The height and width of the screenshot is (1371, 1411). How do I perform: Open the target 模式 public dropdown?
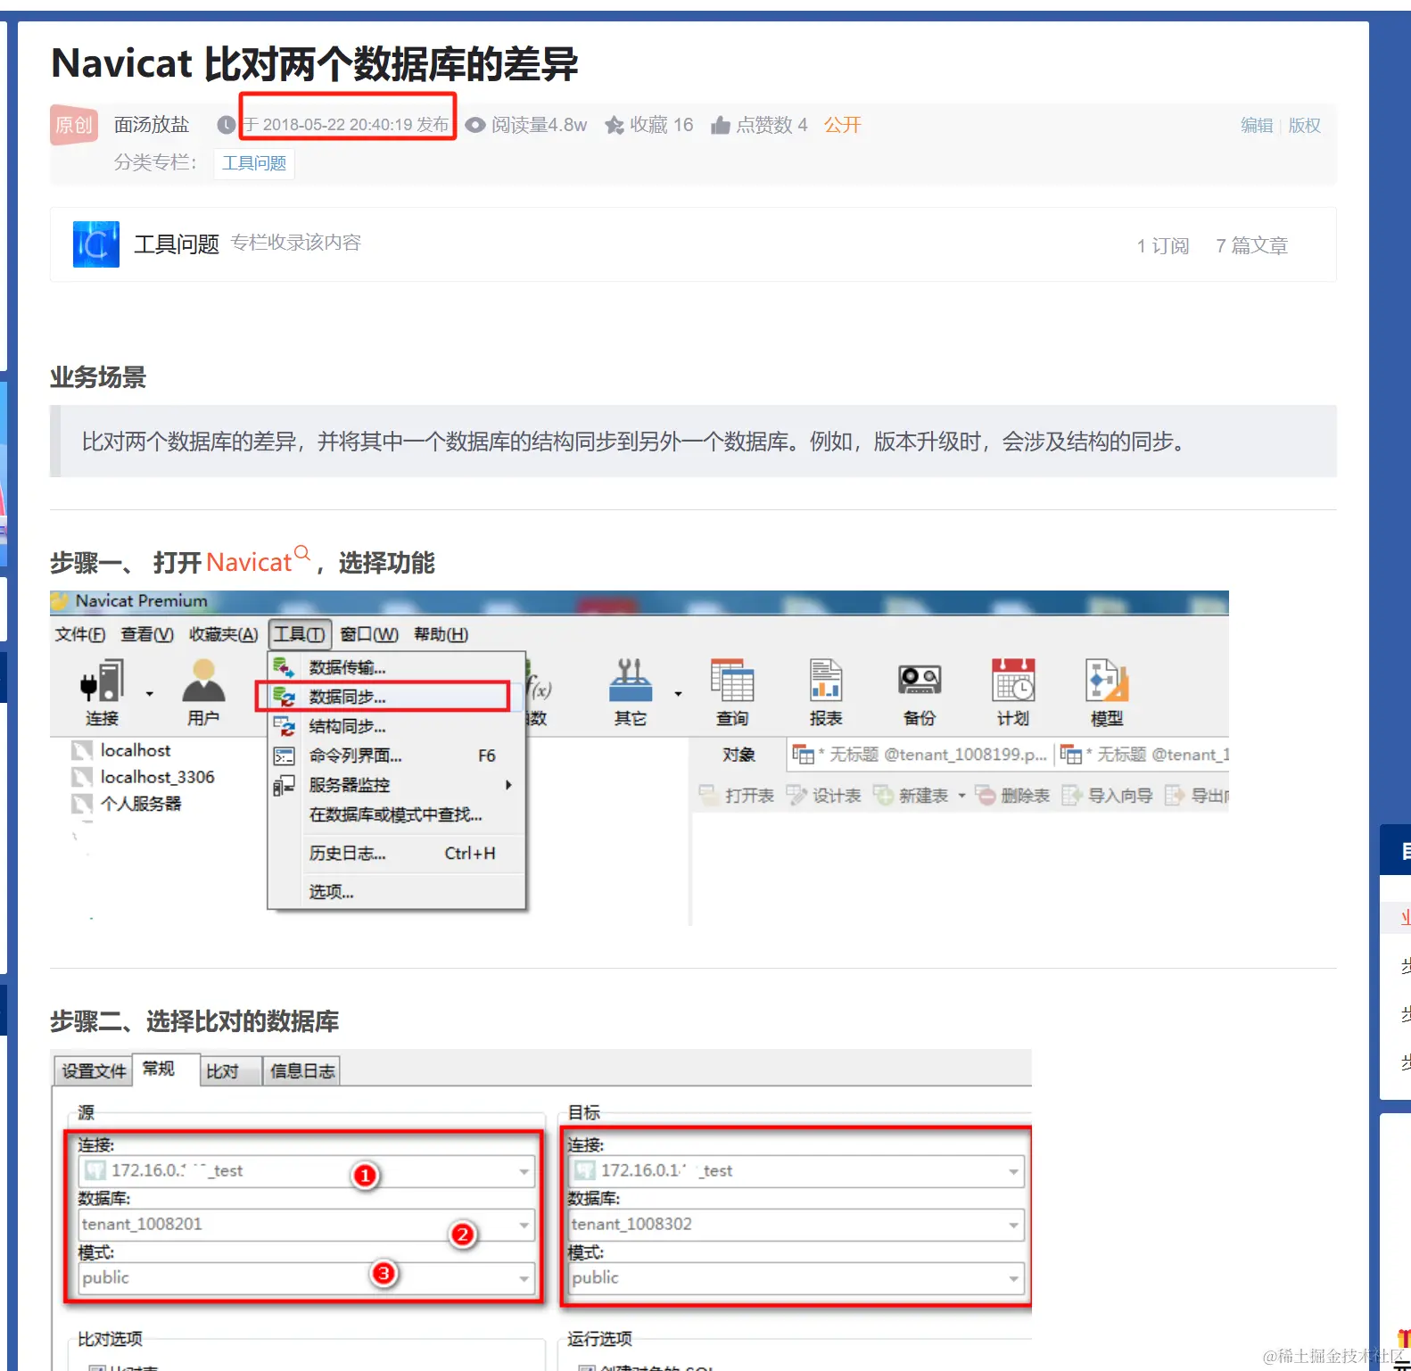1013,1278
